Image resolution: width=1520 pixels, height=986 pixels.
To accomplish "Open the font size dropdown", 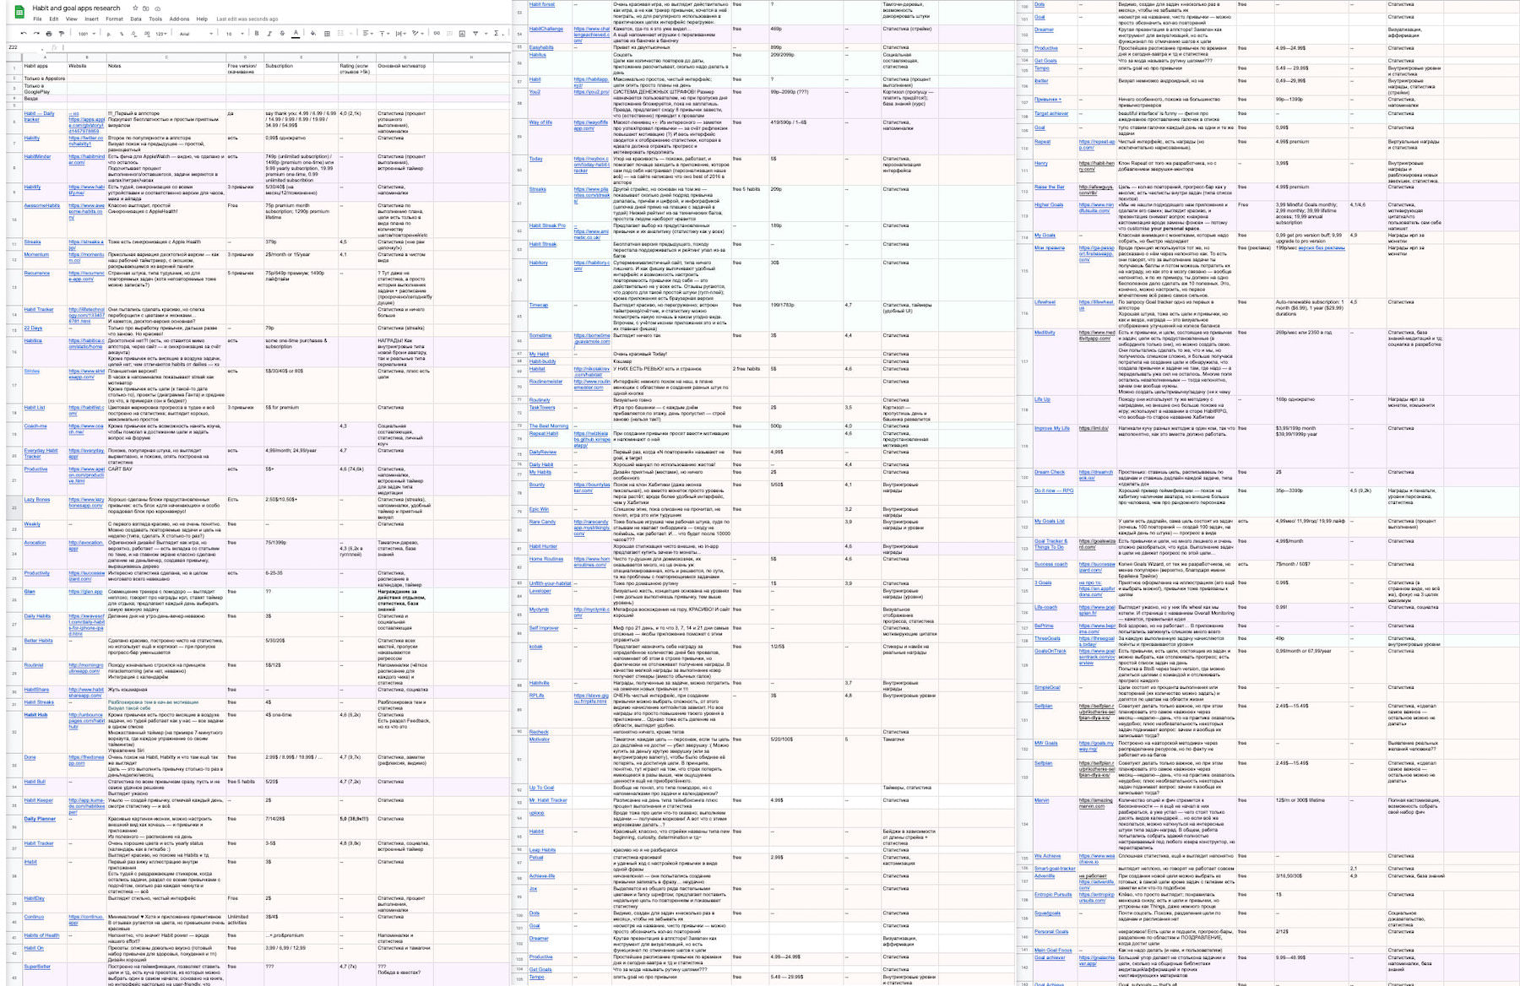I will pos(235,35).
